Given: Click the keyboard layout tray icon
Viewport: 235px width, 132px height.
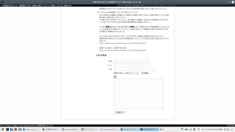Looking at the screenshot, I should 186,129.
